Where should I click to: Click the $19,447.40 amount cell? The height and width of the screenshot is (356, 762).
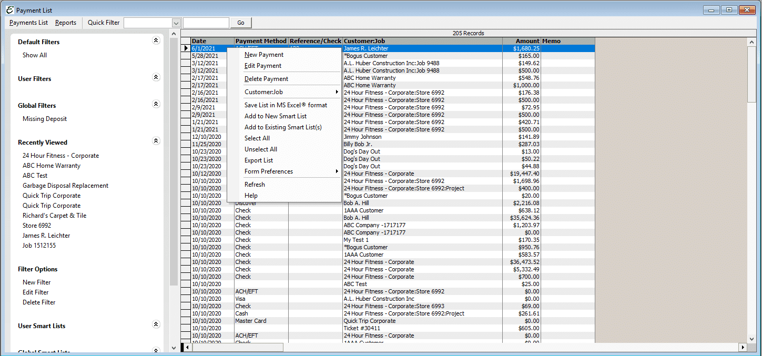point(522,174)
